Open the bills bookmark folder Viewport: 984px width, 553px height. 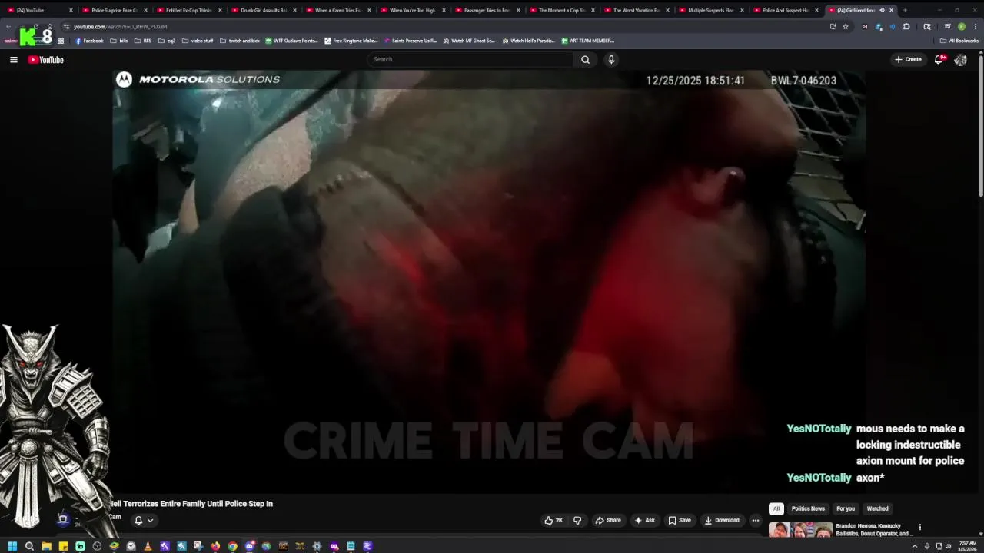tap(119, 41)
